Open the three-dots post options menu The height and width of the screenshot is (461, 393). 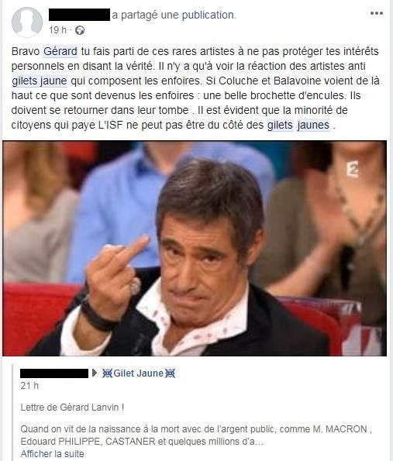(x=377, y=13)
